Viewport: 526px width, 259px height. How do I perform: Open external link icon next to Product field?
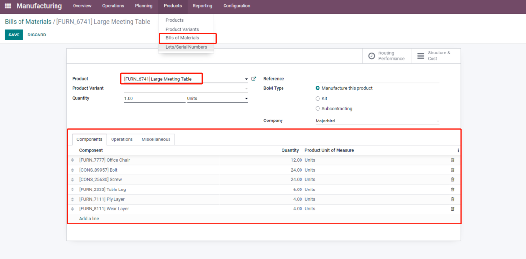pyautogui.click(x=254, y=79)
